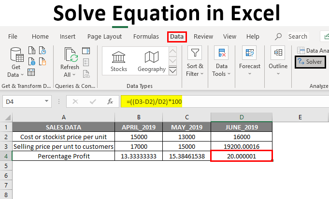
Task: Open the Page Layout tab
Action: click(104, 37)
